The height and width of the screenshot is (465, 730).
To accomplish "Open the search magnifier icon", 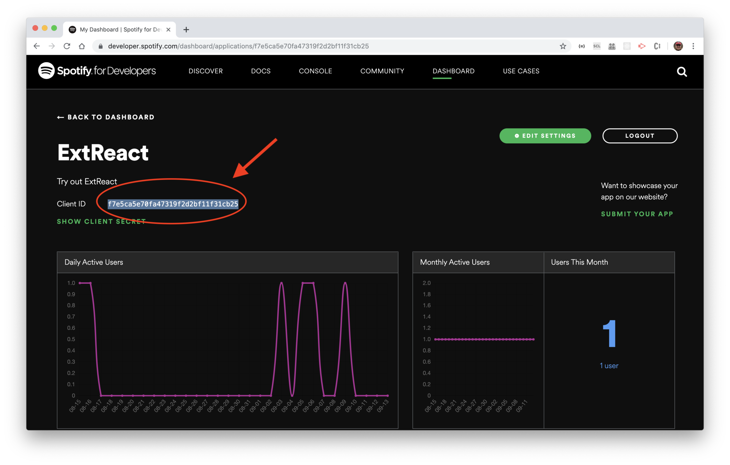I will coord(681,72).
